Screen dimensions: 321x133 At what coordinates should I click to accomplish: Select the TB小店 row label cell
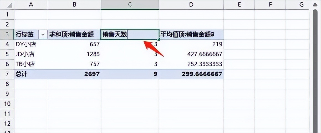tap(31, 64)
